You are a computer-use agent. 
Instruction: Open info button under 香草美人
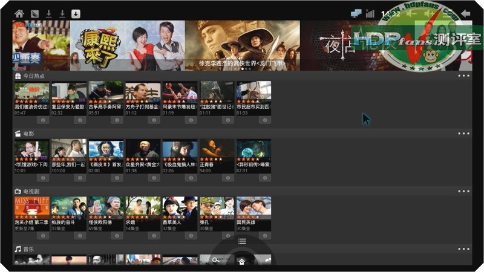pos(191,236)
